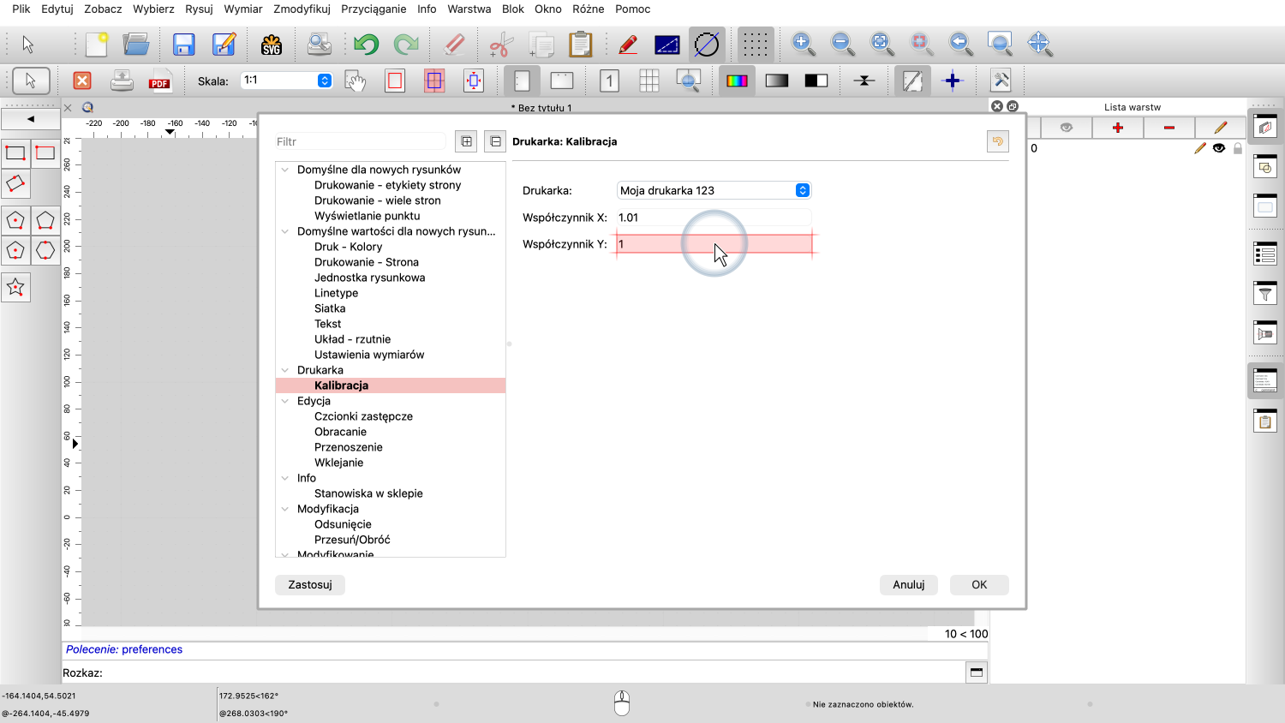The image size is (1285, 723).
Task: Reset page defaults with the undo arrow button
Action: coord(998,141)
